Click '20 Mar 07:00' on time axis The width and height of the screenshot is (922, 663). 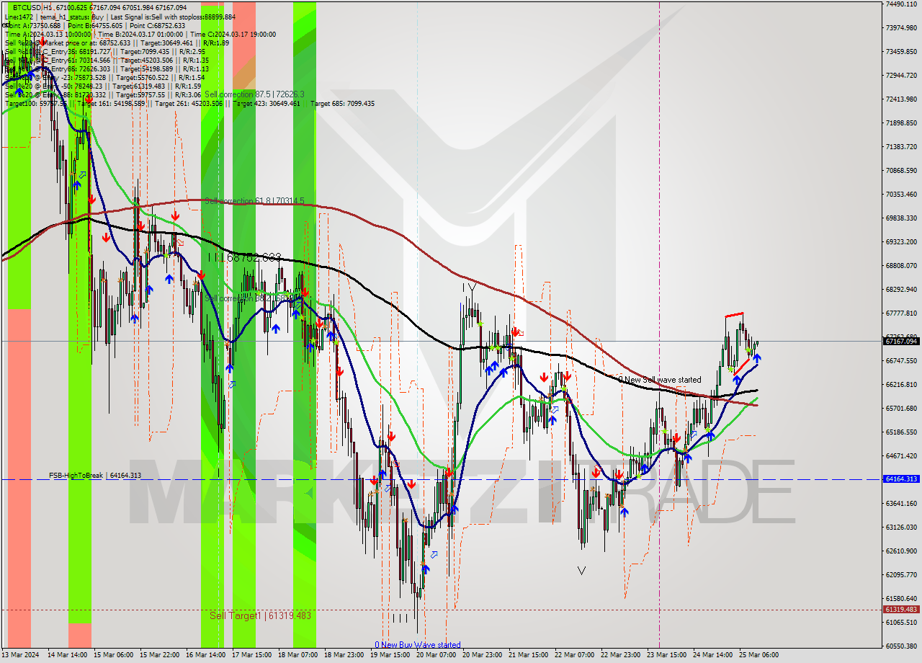[x=436, y=656]
